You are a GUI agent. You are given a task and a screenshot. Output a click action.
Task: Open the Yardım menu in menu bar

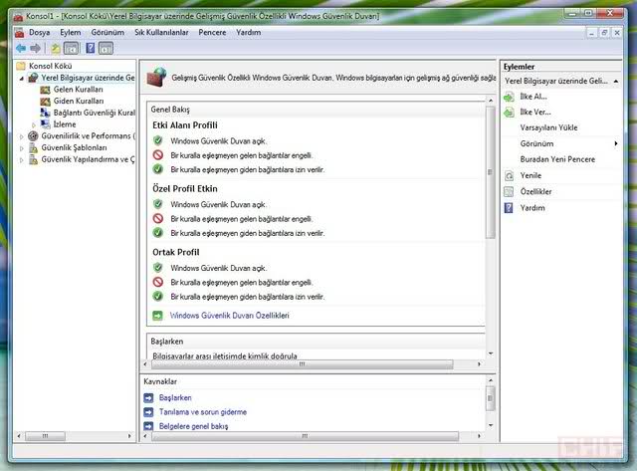[x=248, y=32]
